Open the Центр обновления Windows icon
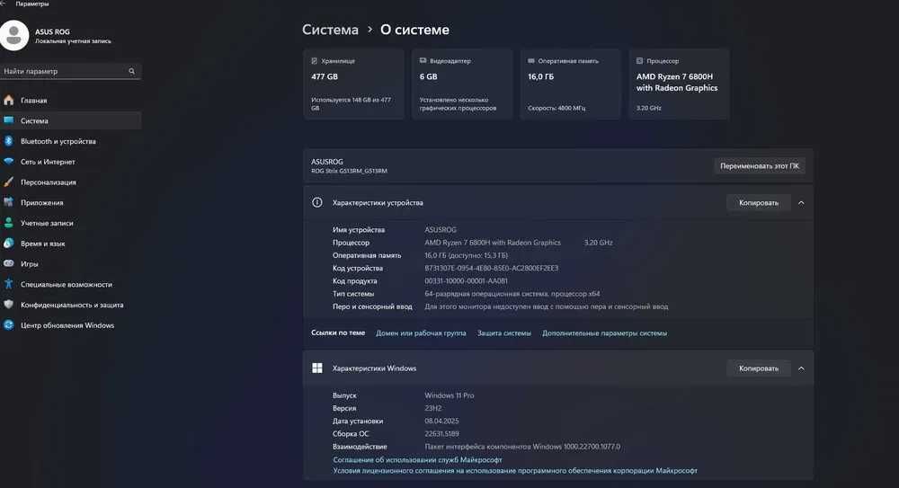Image resolution: width=899 pixels, height=488 pixels. 9,325
